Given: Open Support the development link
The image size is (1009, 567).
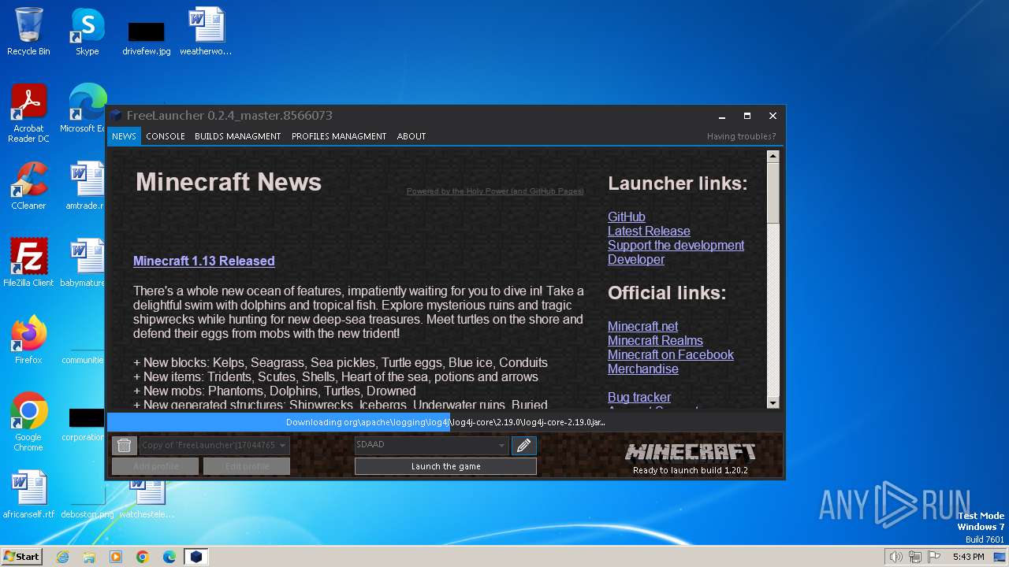Looking at the screenshot, I should (676, 245).
